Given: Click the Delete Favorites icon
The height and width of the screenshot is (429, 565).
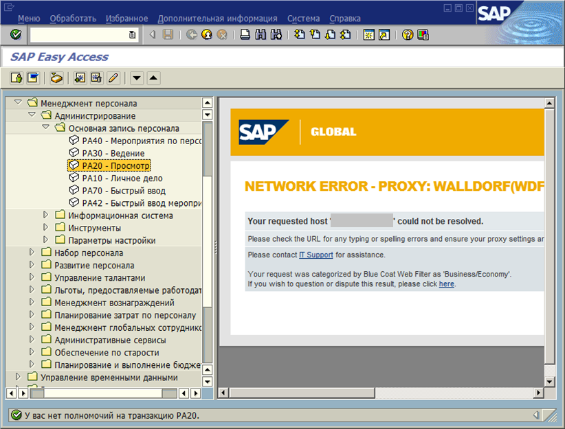Looking at the screenshot, I should click(x=96, y=78).
